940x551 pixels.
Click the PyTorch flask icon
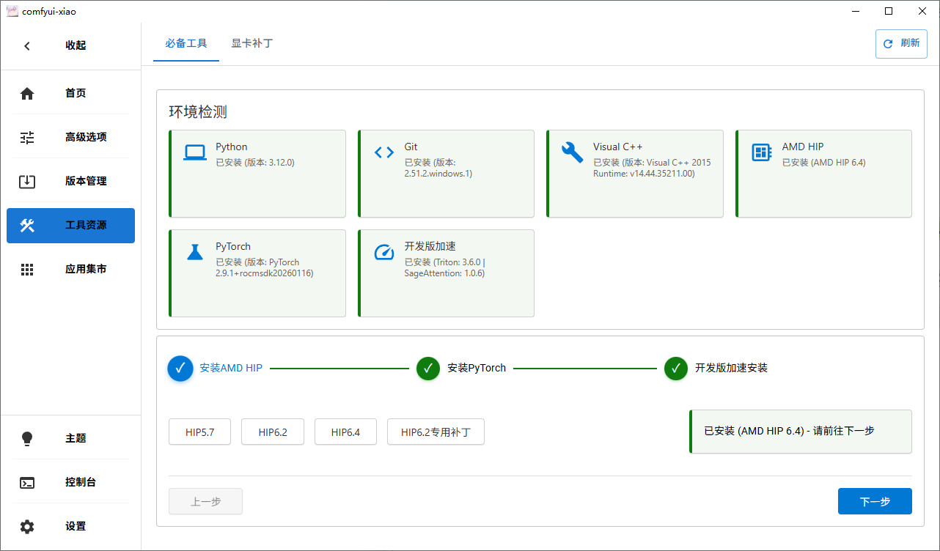[194, 252]
